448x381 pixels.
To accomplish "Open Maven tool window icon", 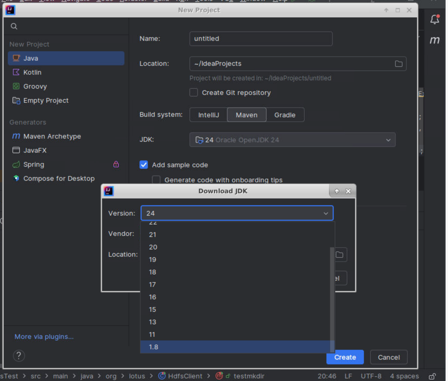I will (x=434, y=40).
